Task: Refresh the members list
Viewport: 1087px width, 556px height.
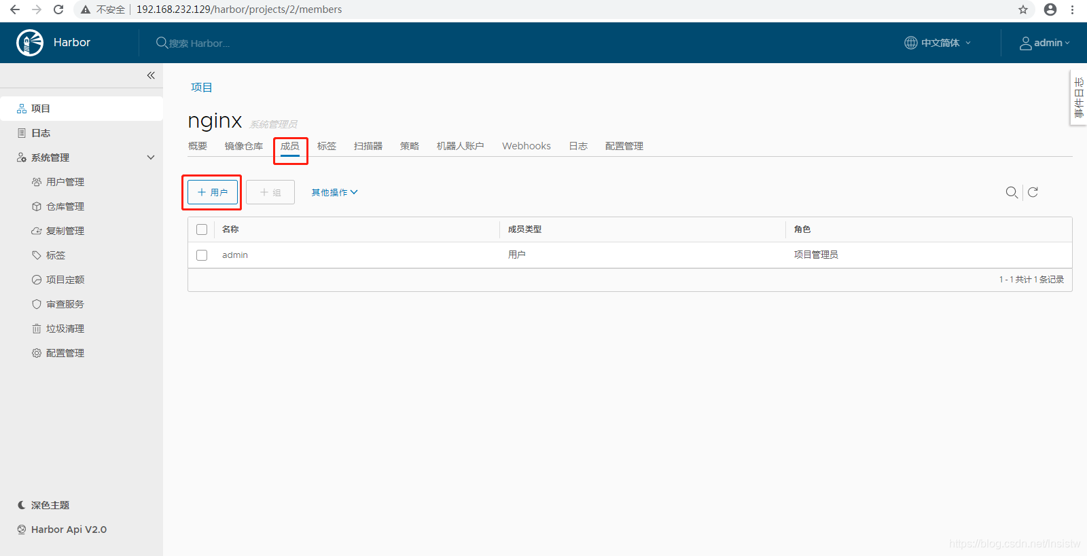Action: [x=1033, y=192]
